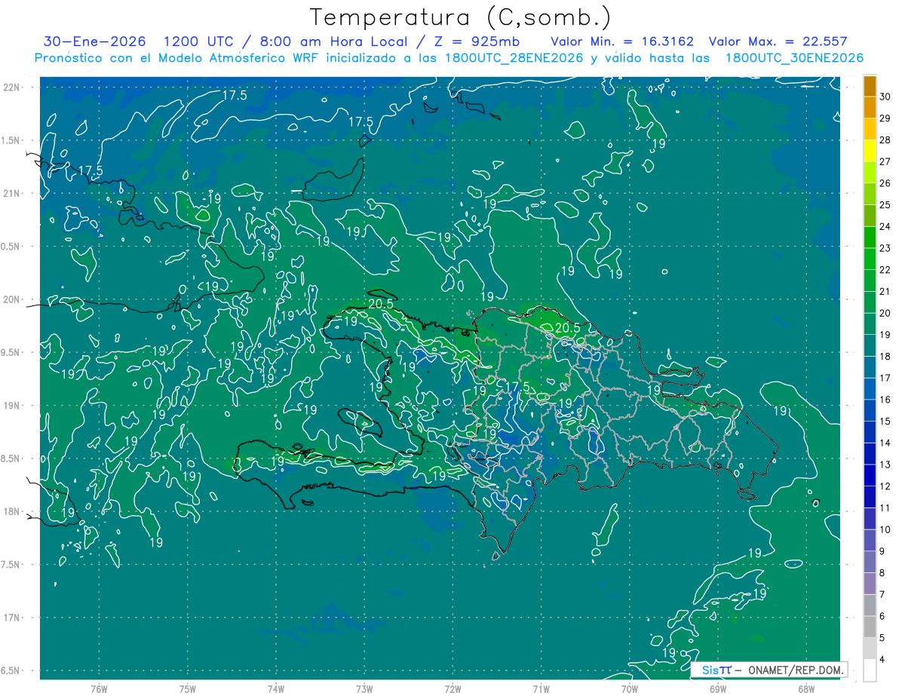Click the legend scale value 4
905x699 pixels.
pos(882,660)
